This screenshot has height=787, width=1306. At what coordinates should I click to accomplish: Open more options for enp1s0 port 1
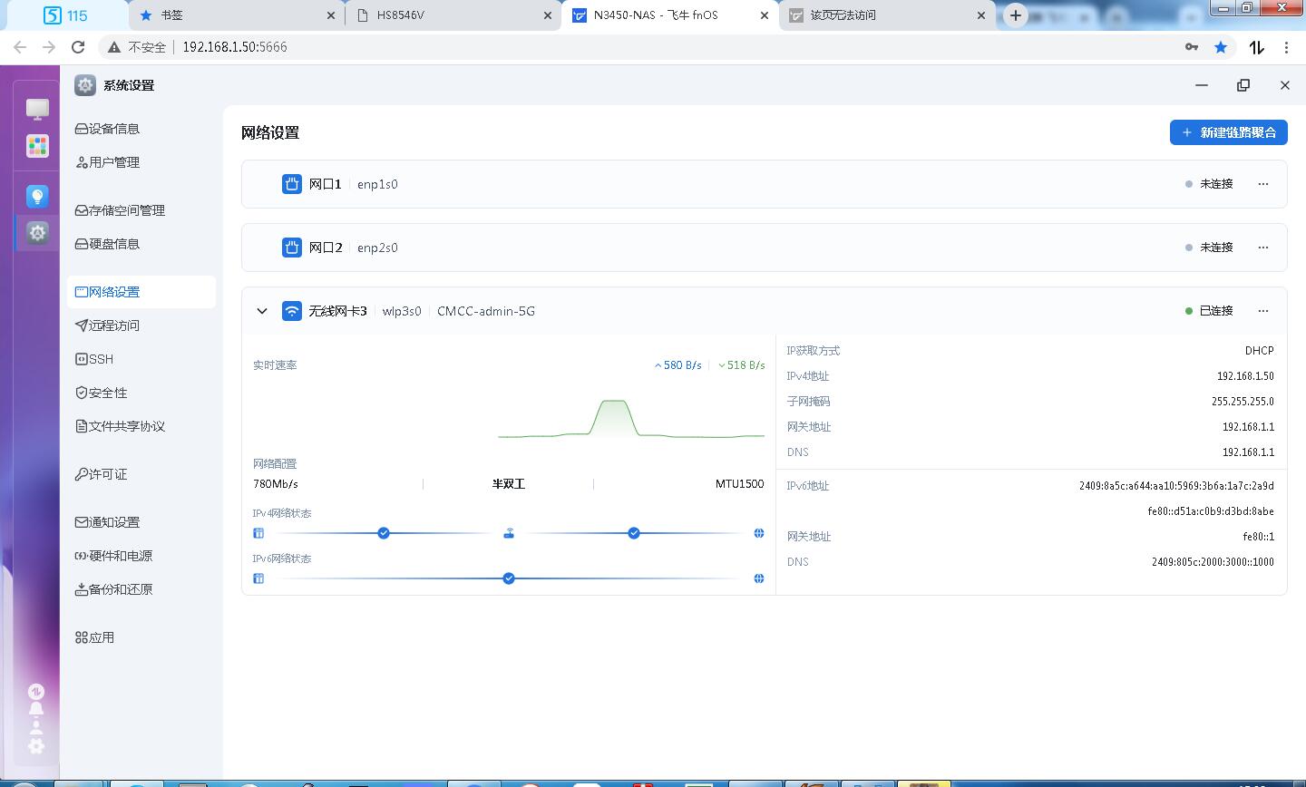1263,184
